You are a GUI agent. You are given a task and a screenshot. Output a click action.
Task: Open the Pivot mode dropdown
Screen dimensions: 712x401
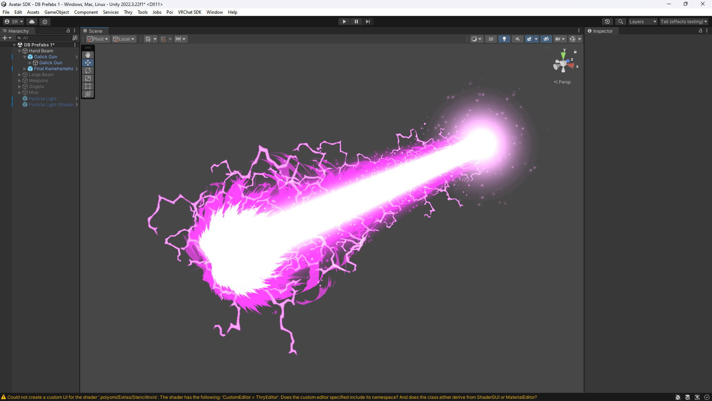98,39
